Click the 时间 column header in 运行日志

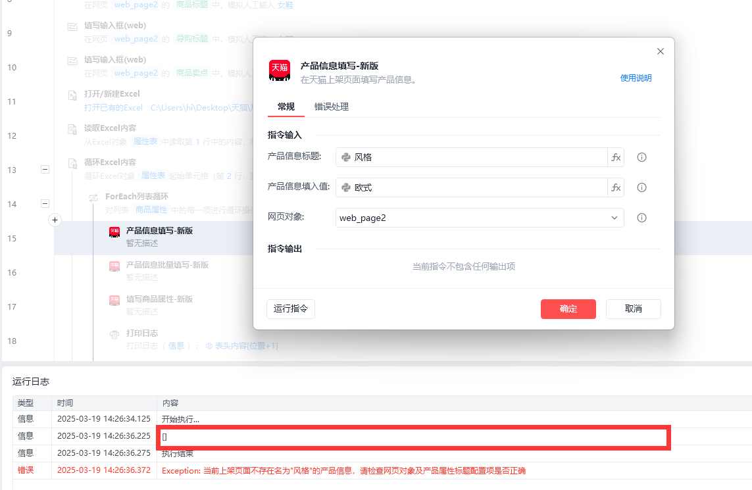[64, 403]
